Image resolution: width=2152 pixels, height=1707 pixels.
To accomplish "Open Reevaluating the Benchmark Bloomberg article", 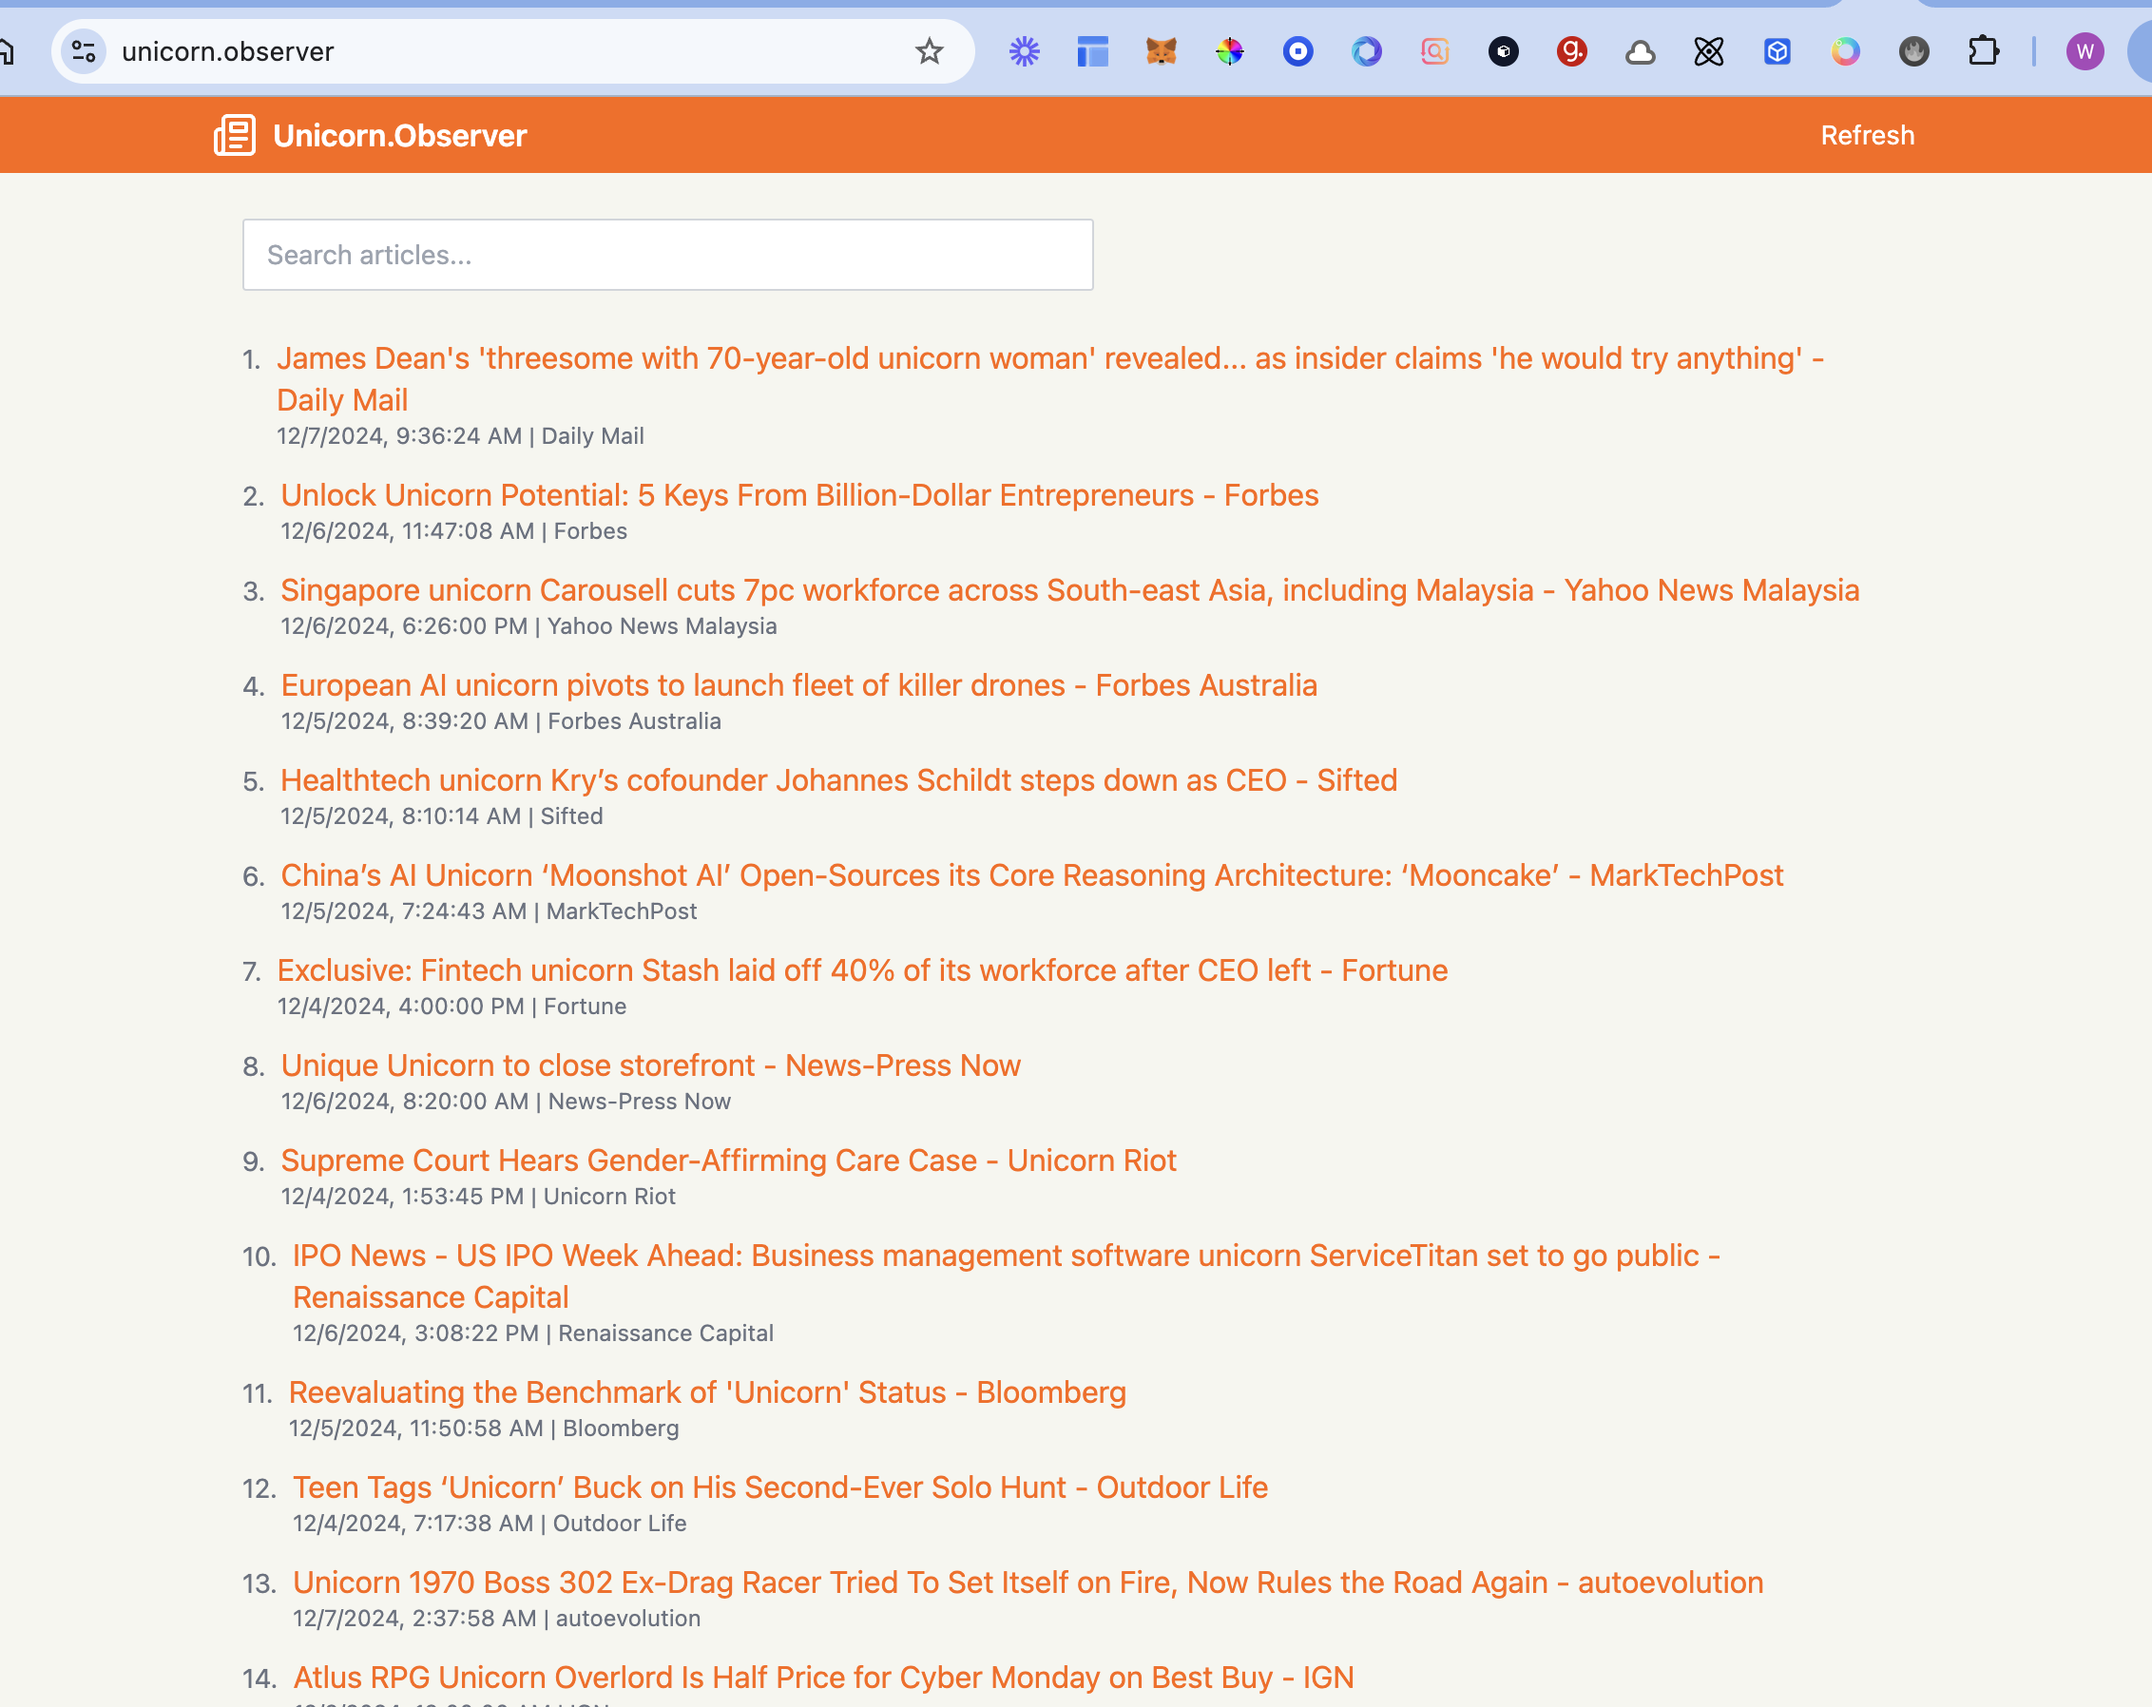I will point(706,1391).
